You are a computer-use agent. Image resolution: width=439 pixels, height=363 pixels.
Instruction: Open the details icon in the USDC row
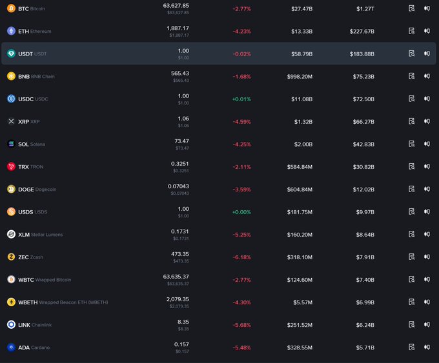pyautogui.click(x=411, y=99)
